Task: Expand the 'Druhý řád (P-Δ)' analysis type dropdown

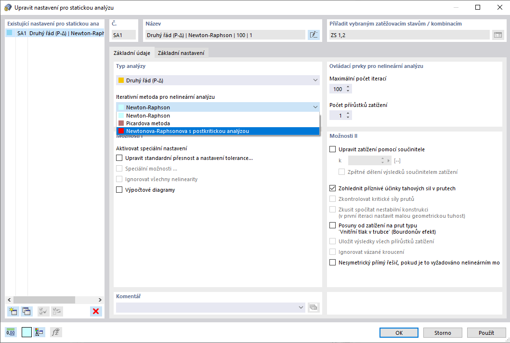Action: (x=315, y=80)
